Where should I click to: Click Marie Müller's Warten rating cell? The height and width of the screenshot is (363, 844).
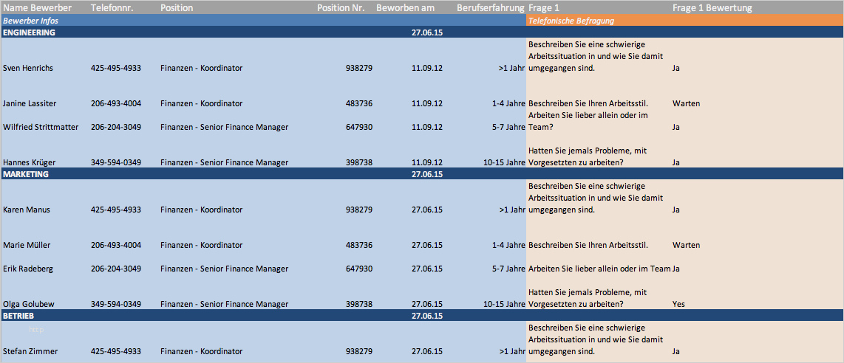(x=687, y=245)
